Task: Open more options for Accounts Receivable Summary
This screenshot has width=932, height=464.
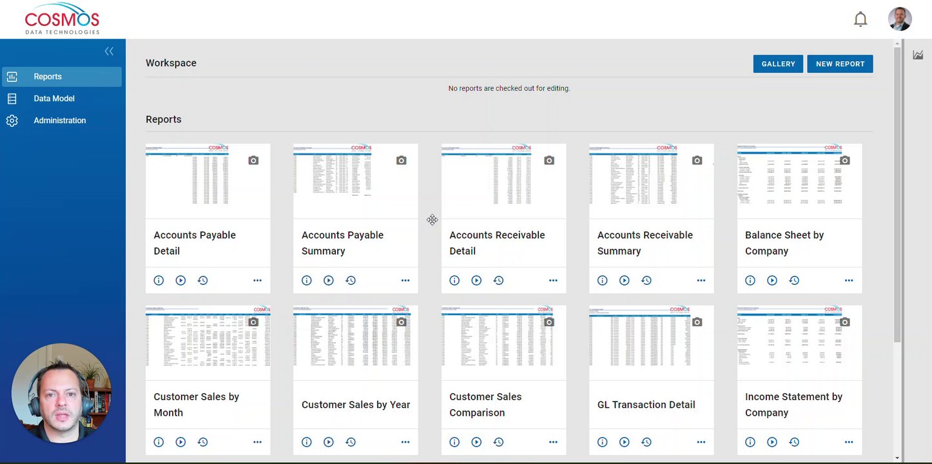Action: click(x=701, y=280)
